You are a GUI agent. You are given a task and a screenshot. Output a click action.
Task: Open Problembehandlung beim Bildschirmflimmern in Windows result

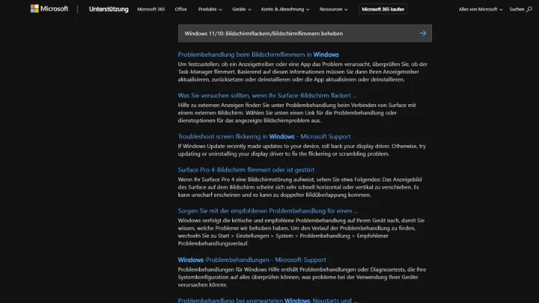click(258, 55)
